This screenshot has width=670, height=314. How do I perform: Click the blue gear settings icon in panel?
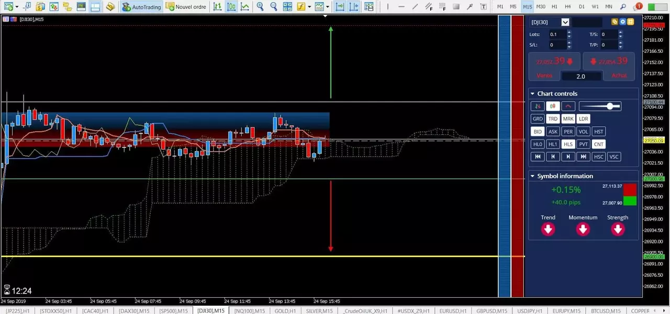(622, 22)
